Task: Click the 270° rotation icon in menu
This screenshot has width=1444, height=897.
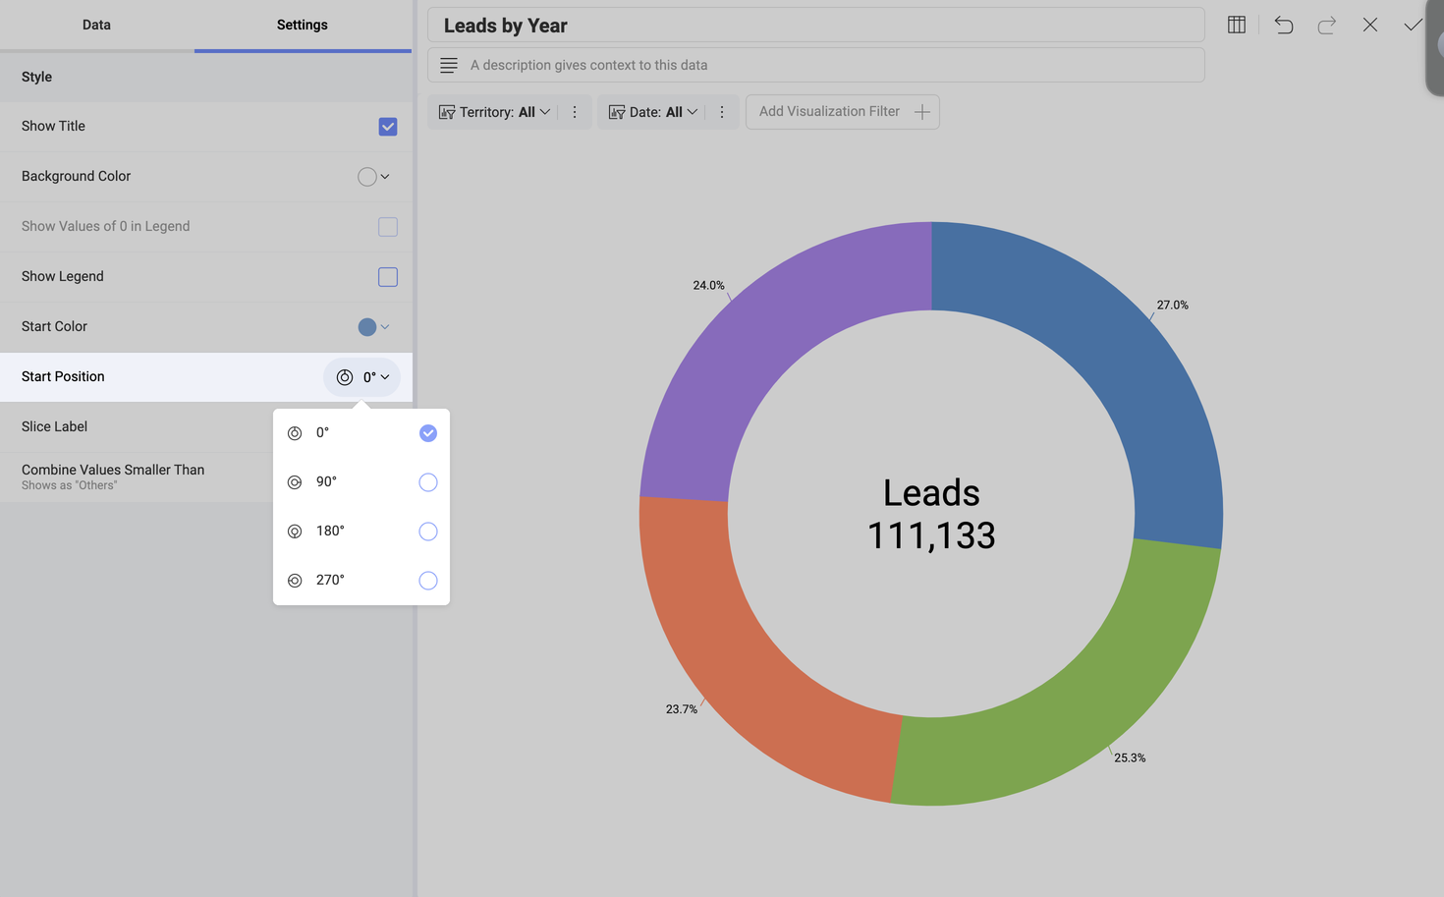Action: click(x=295, y=581)
